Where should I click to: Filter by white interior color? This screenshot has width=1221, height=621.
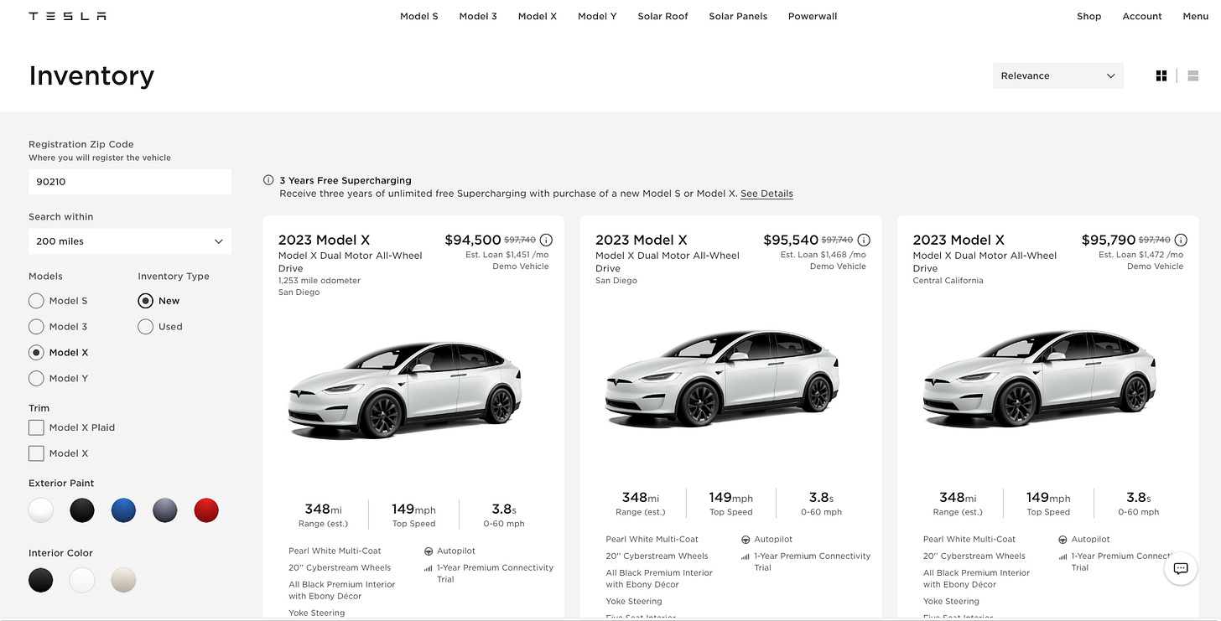82,580
